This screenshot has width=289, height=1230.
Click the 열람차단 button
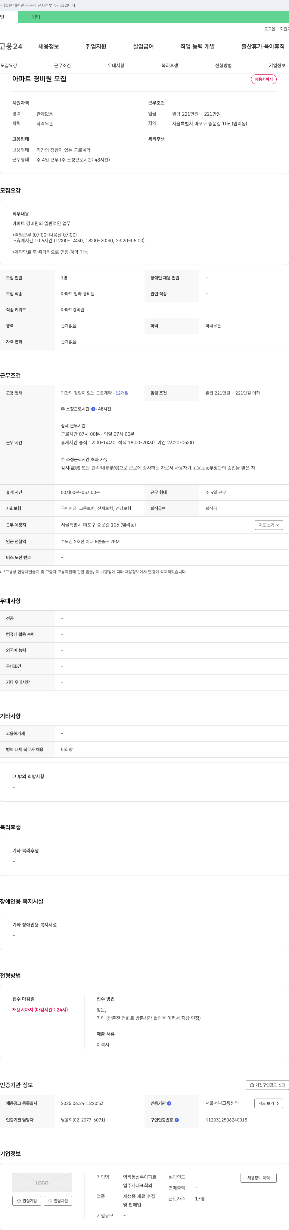(x=58, y=1200)
